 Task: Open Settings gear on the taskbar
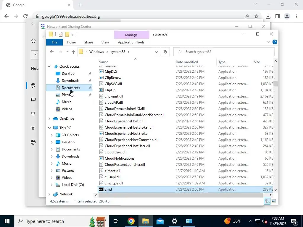coord(175,221)
